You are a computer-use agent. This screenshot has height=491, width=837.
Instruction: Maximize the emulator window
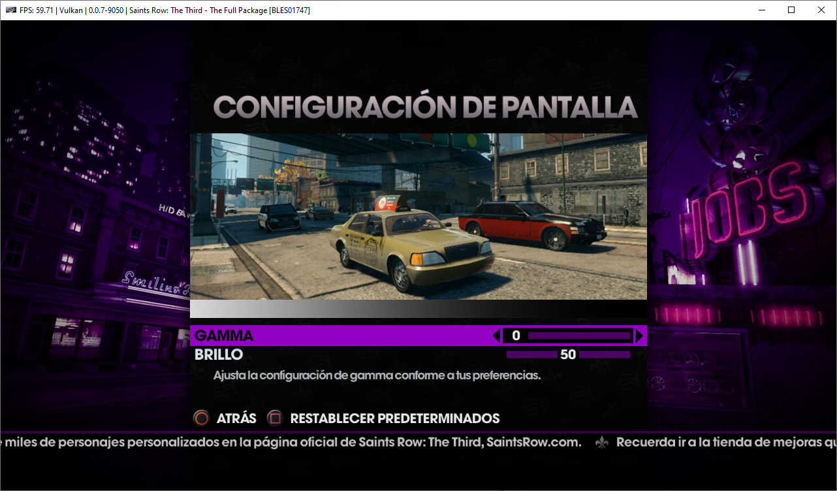click(x=791, y=10)
